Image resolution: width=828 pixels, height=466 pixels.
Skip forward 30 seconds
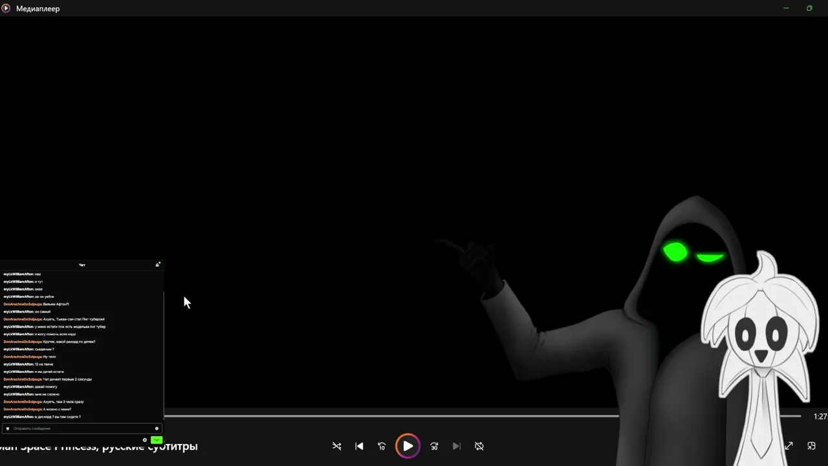(434, 446)
